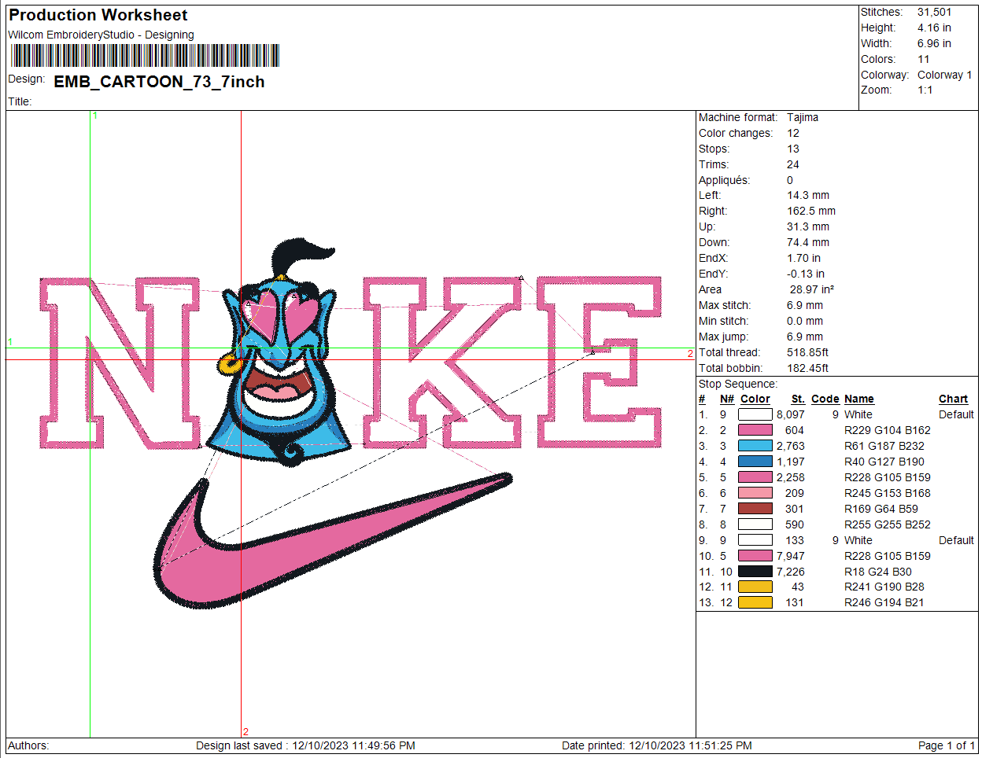Click the "Colorway 1" value
This screenshot has height=758, width=982.
tap(945, 75)
